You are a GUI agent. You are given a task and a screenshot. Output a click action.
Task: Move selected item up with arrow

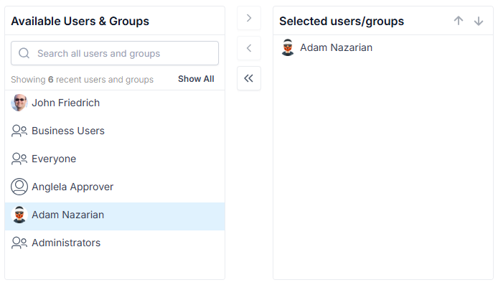click(x=459, y=21)
